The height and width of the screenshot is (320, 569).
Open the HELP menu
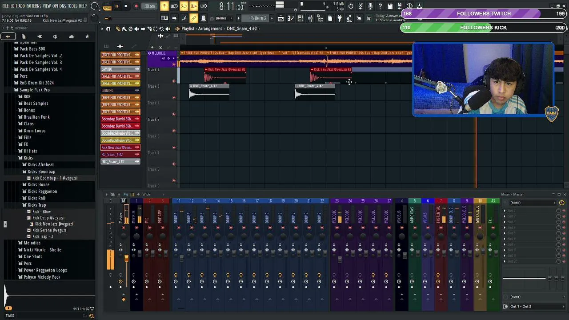click(83, 6)
